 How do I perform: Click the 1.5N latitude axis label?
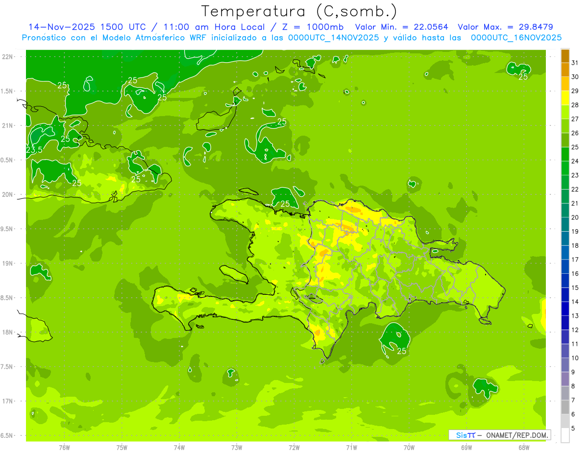click(7, 91)
